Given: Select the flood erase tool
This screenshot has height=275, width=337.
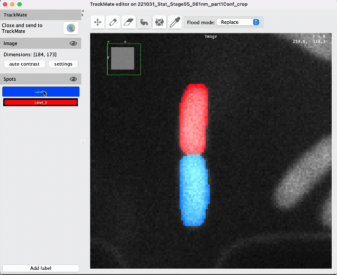Looking at the screenshot, I should 159,22.
